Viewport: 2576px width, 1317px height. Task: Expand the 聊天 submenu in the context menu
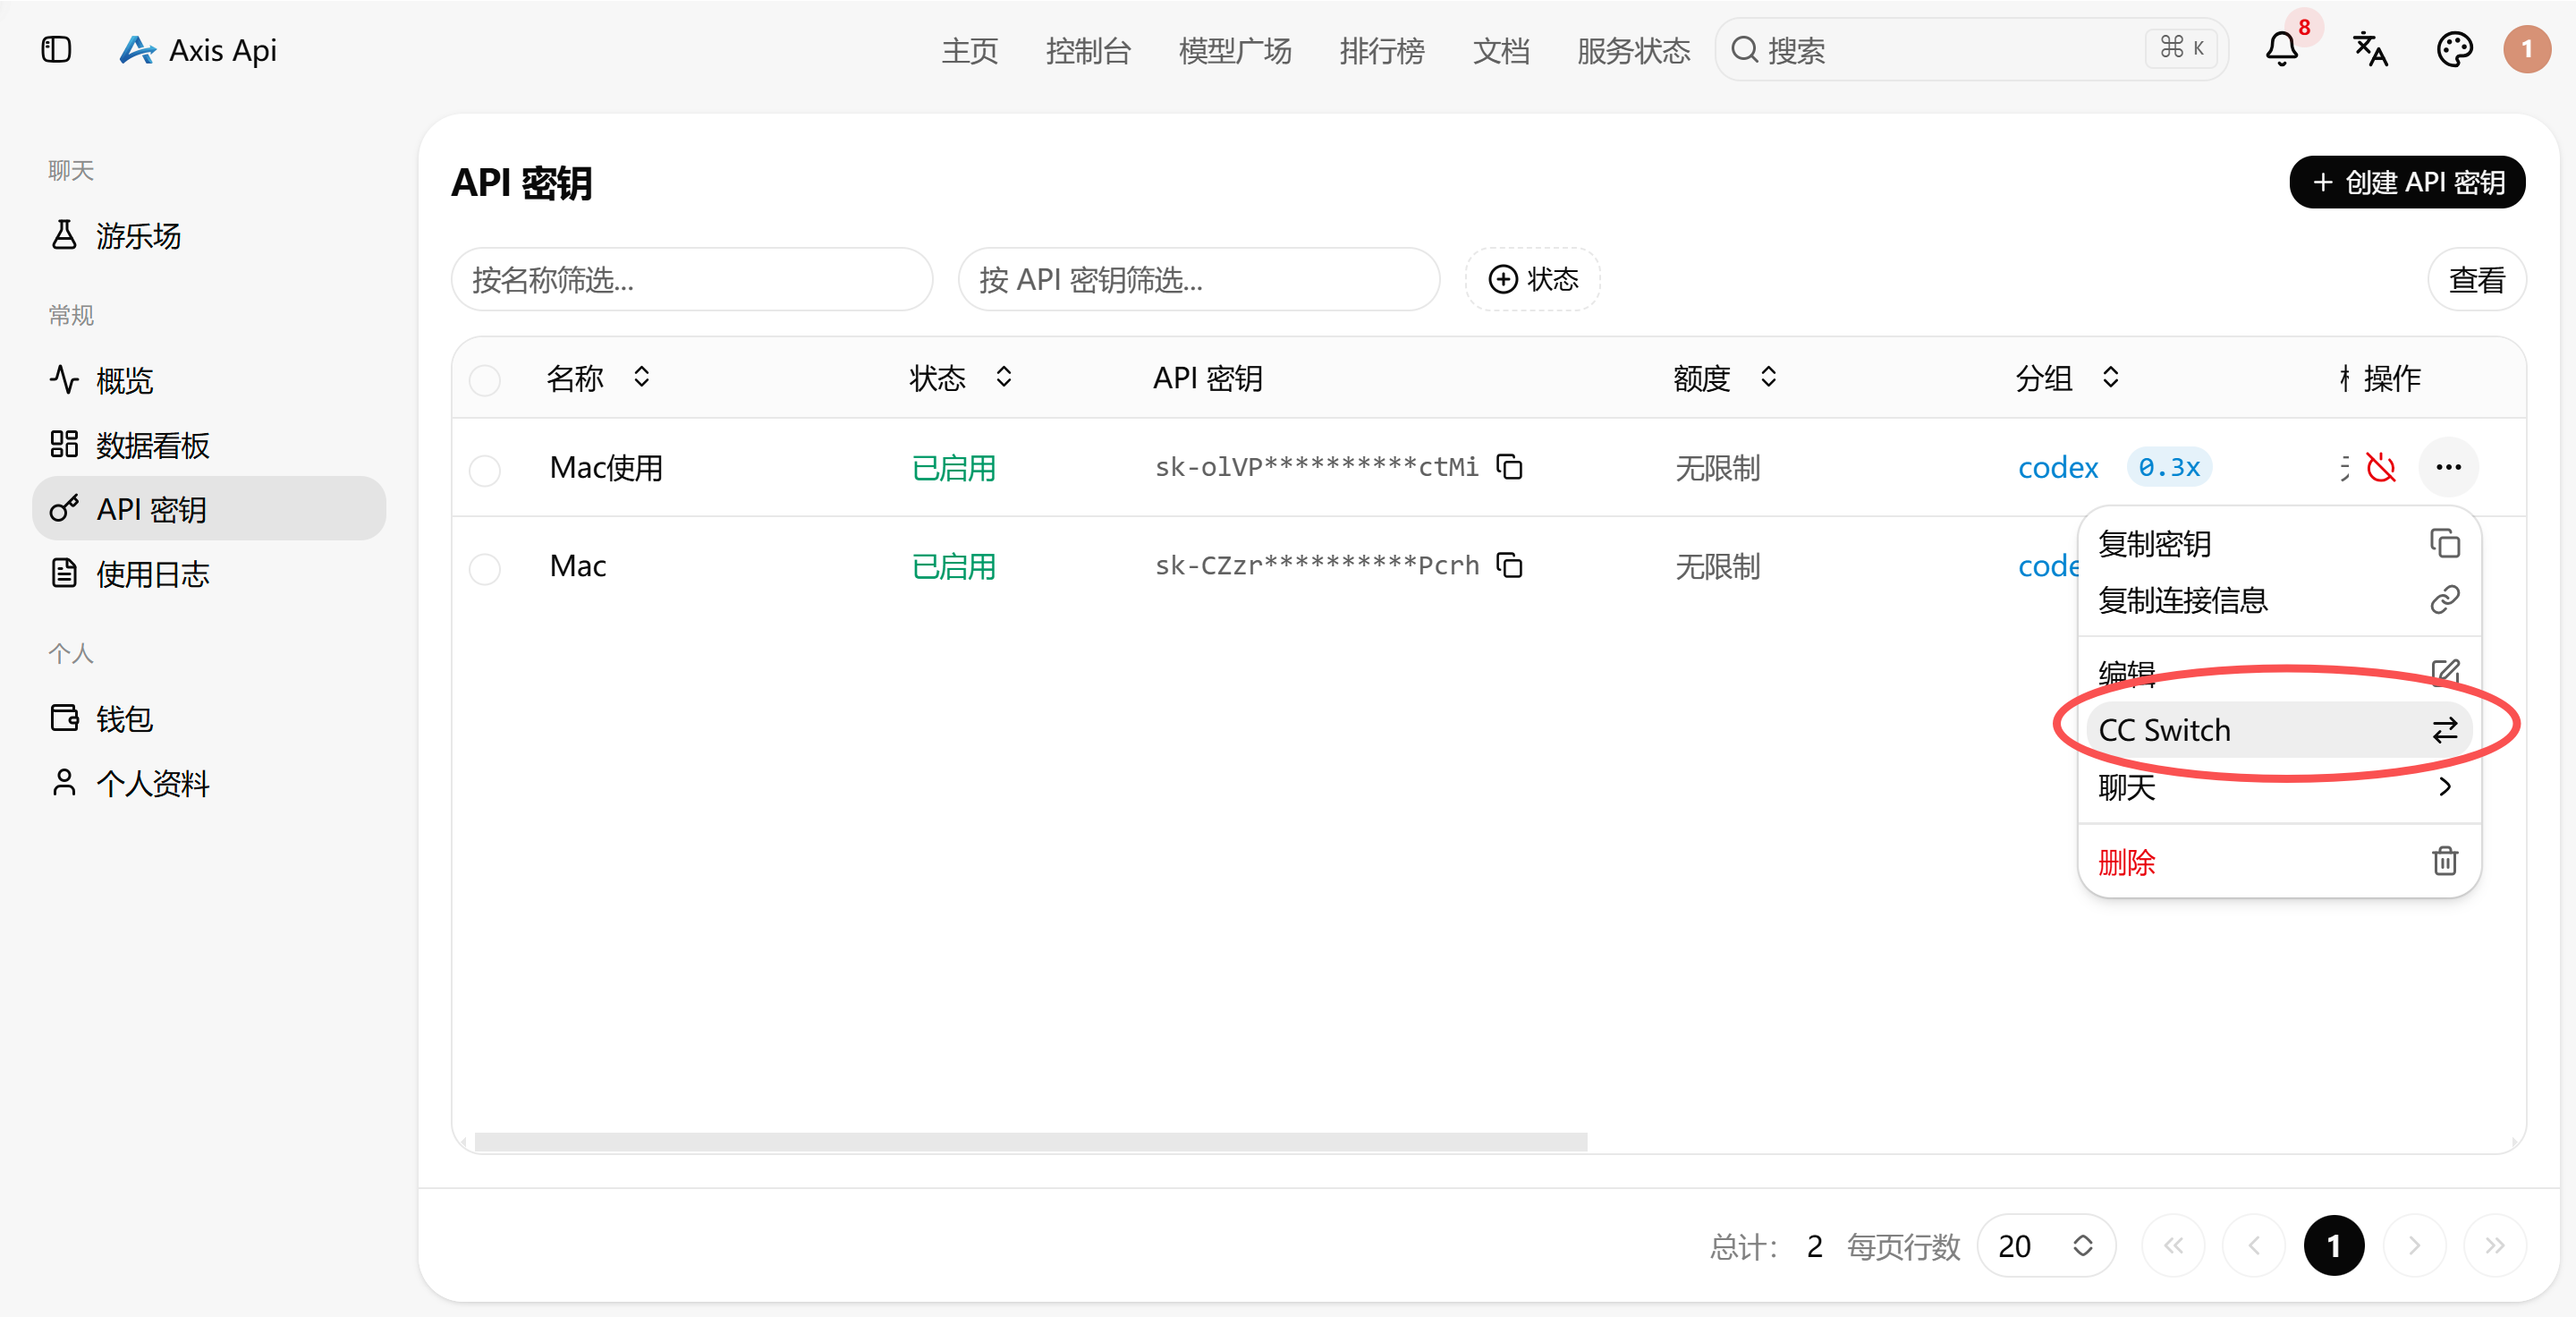pos(2278,787)
